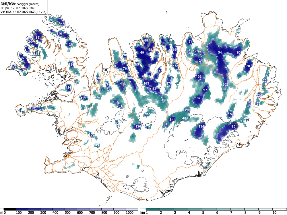Click visibility value '150' in the west
This screenshot has width=287, height=215.
(92, 134)
